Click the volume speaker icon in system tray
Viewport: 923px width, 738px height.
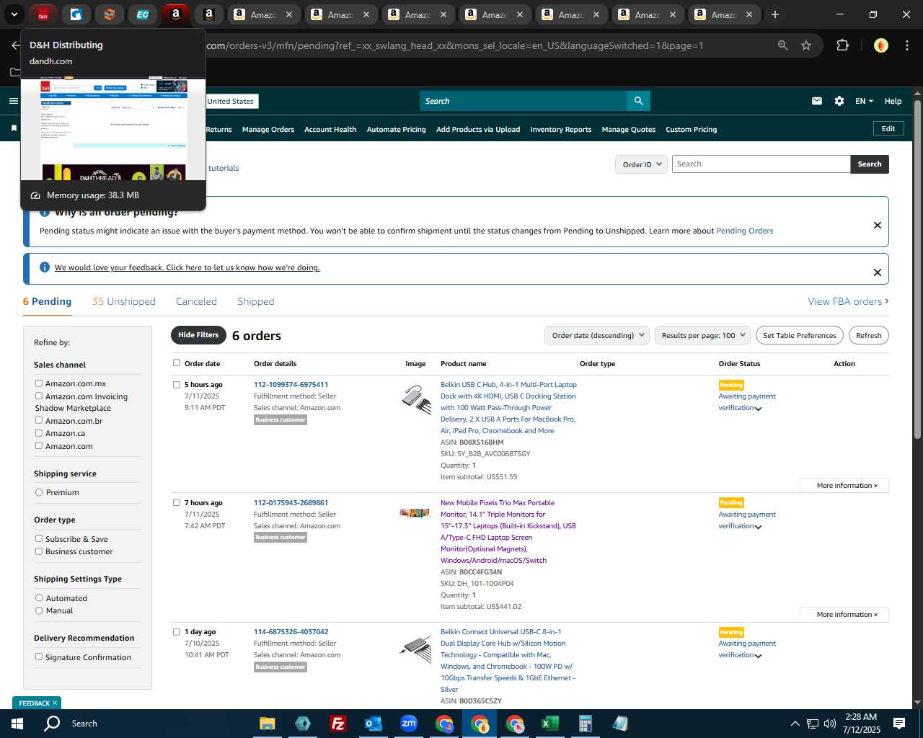(x=830, y=724)
